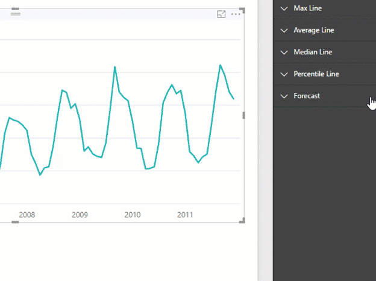Open the Max Line section label
This screenshot has height=281, width=376.
coord(308,8)
